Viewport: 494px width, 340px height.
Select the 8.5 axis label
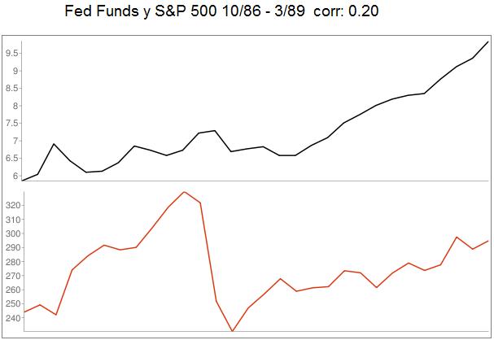coord(11,89)
